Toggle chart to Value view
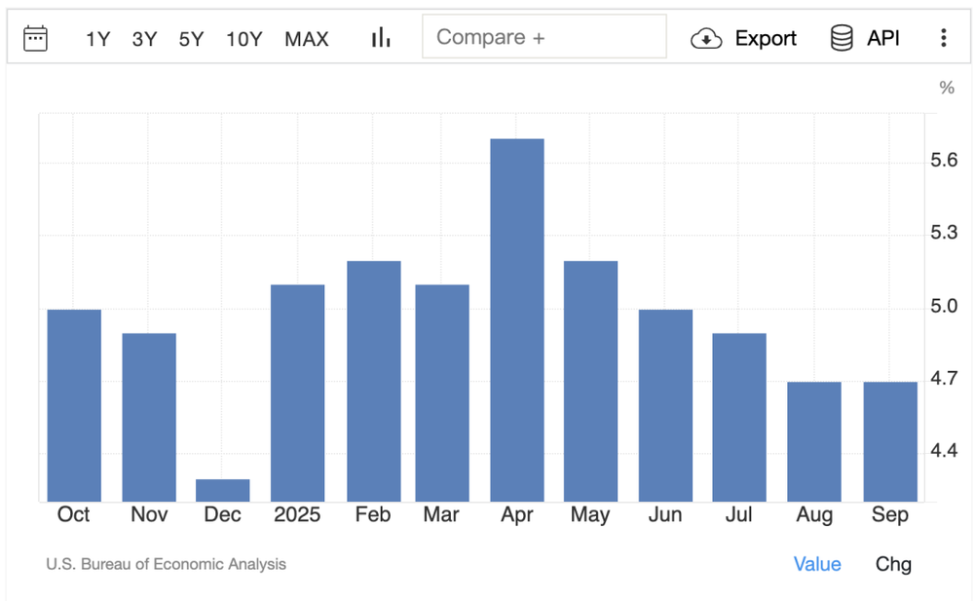 click(x=817, y=564)
